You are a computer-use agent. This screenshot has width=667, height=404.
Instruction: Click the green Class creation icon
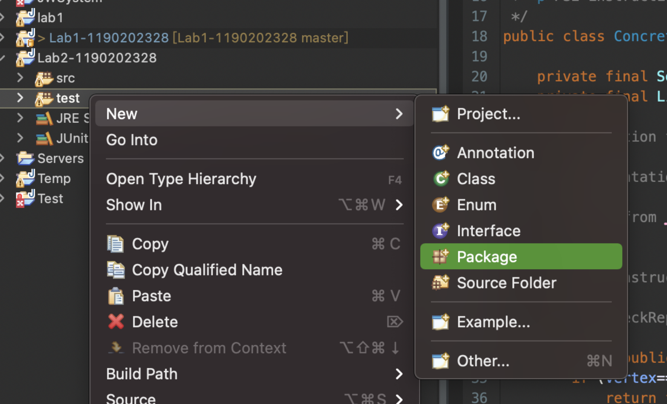[x=440, y=179]
